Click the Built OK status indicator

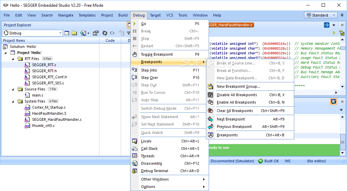coord(269,161)
